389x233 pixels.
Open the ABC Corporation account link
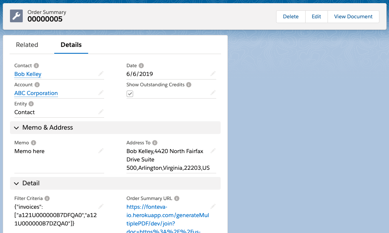click(36, 93)
